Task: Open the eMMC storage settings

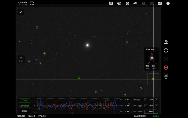Action: 160,4
